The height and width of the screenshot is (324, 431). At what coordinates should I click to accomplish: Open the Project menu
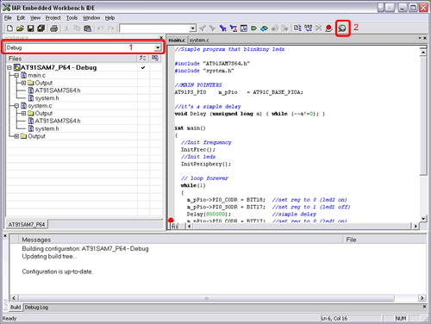53,18
